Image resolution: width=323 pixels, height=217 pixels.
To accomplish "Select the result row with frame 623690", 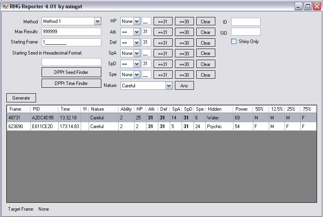I will (162, 126).
